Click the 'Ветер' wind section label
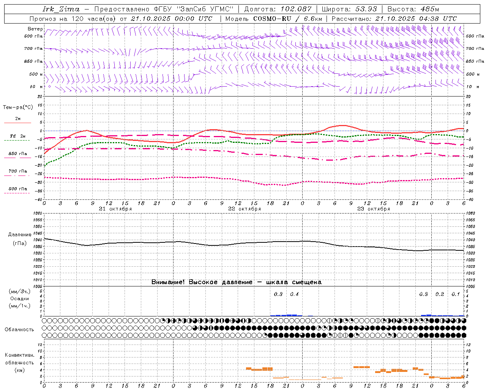This screenshot has height=389, width=486. (x=35, y=29)
